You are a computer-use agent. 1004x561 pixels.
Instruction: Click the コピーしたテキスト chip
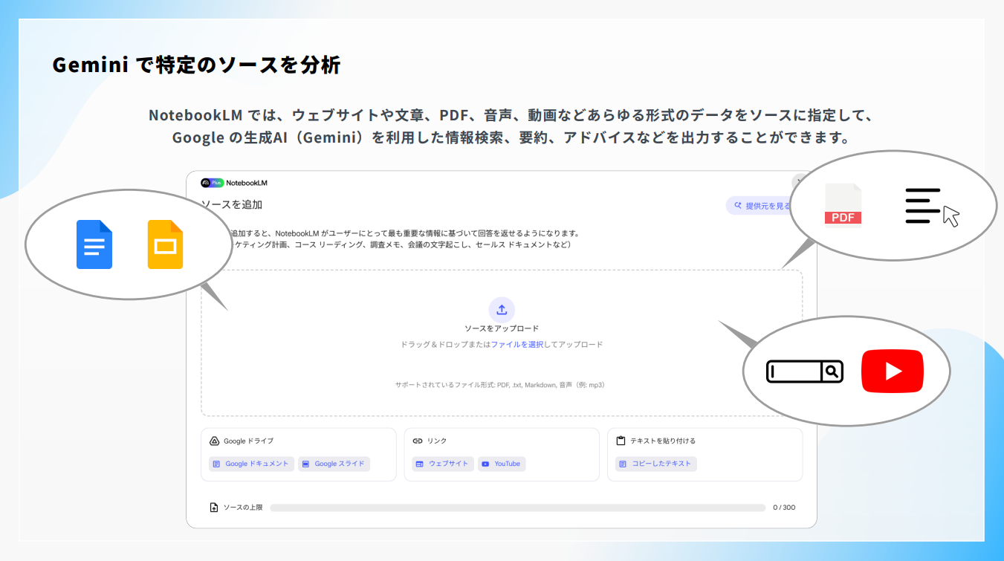655,464
